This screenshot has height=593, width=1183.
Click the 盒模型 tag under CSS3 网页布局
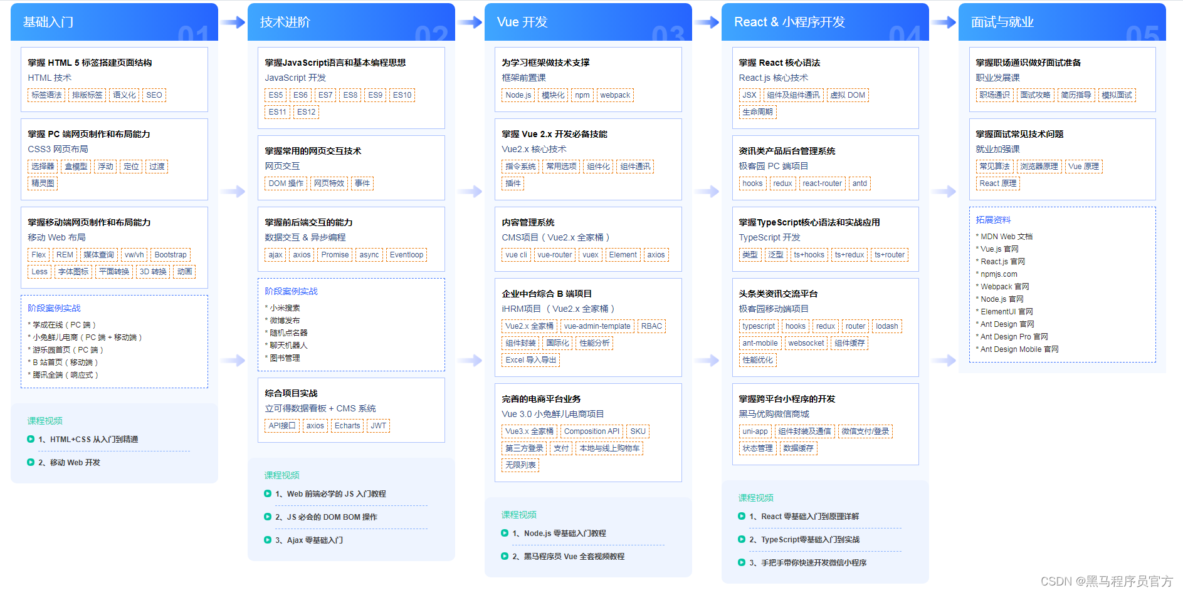[76, 167]
